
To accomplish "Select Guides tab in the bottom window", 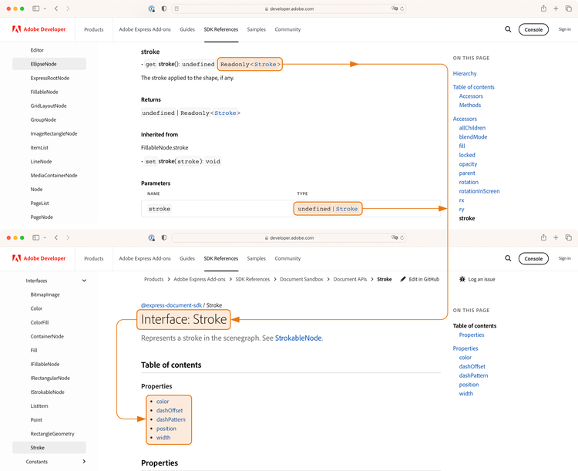I will tap(187, 259).
